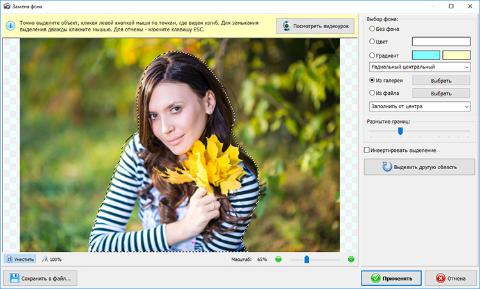
Task: Click the Уместить fit-to-view button
Action: point(20,260)
